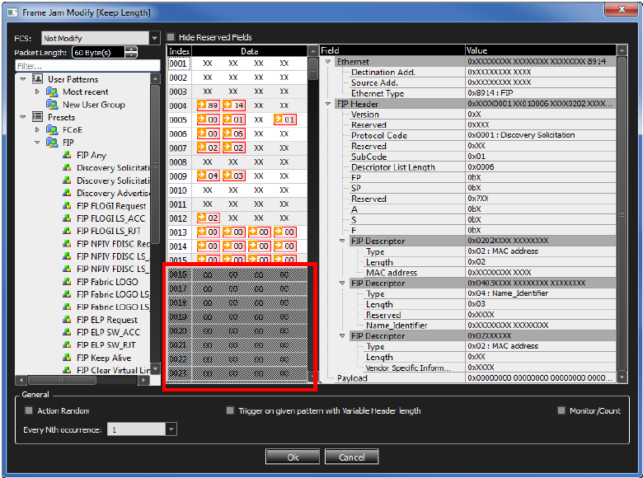
Task: Open the FCS dropdown
Action: coord(154,38)
